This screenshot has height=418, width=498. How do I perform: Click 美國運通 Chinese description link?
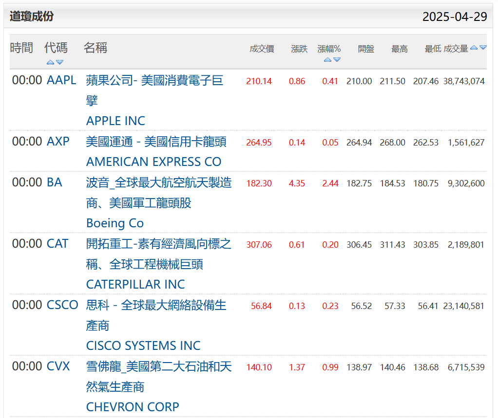[x=156, y=142]
